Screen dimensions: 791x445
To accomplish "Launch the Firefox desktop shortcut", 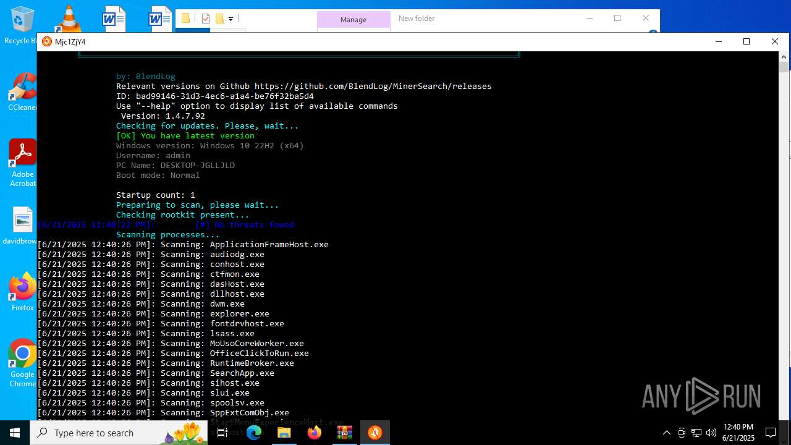I will pos(23,292).
